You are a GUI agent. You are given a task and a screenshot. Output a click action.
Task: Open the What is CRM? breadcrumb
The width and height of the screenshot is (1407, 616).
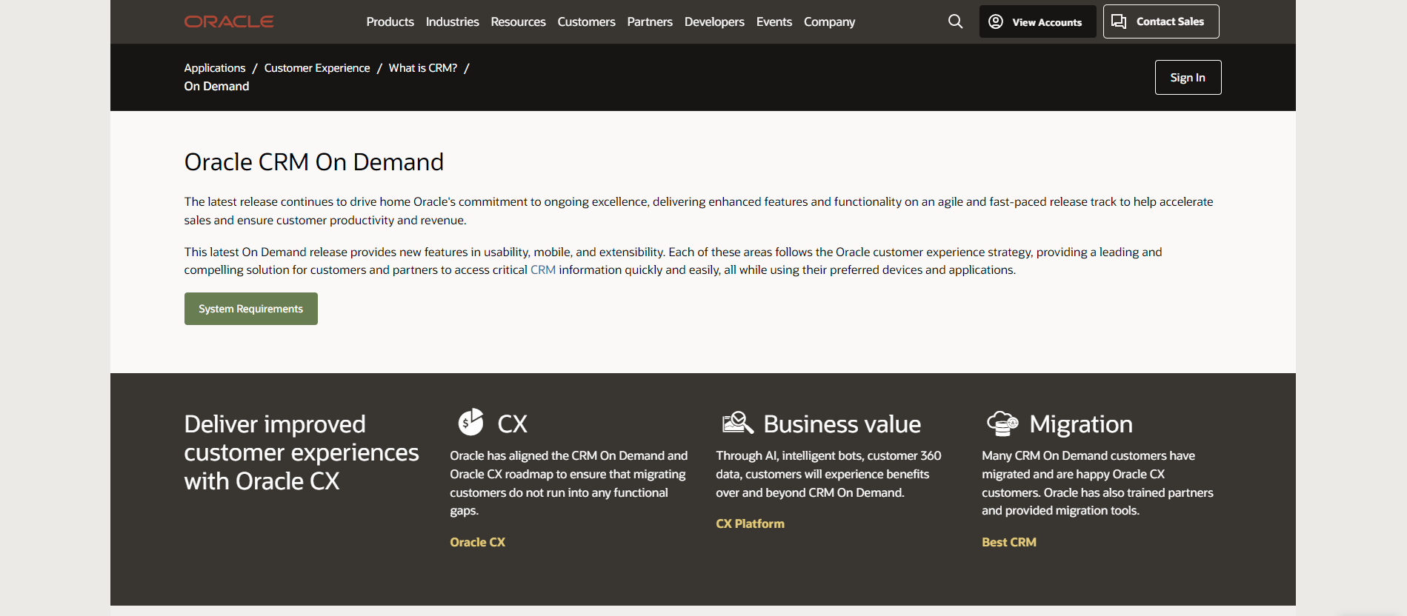pos(422,67)
